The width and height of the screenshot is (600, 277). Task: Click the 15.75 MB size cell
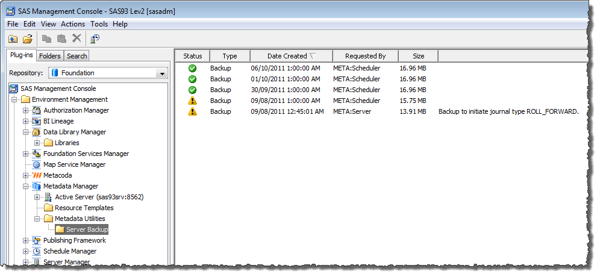coord(413,101)
